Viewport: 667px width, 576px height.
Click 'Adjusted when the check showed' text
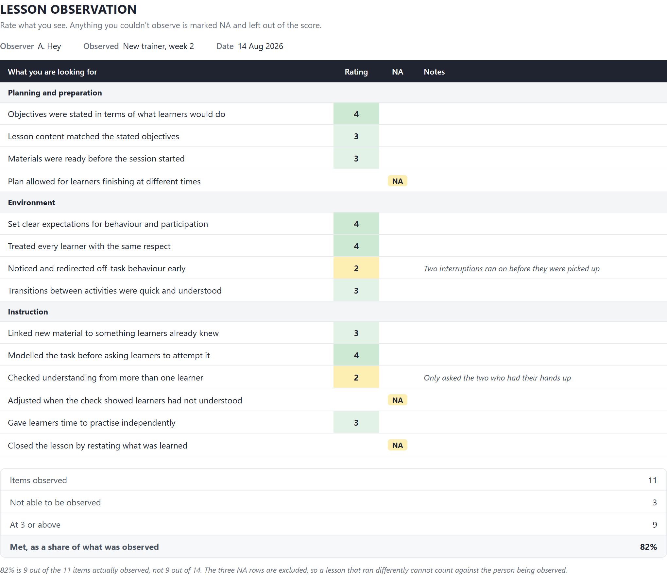[125, 400]
